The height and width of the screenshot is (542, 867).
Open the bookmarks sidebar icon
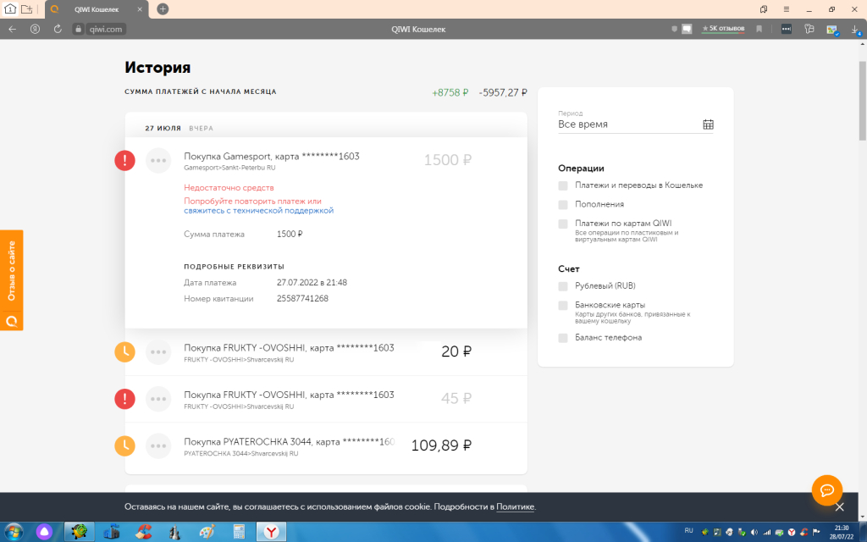764,9
